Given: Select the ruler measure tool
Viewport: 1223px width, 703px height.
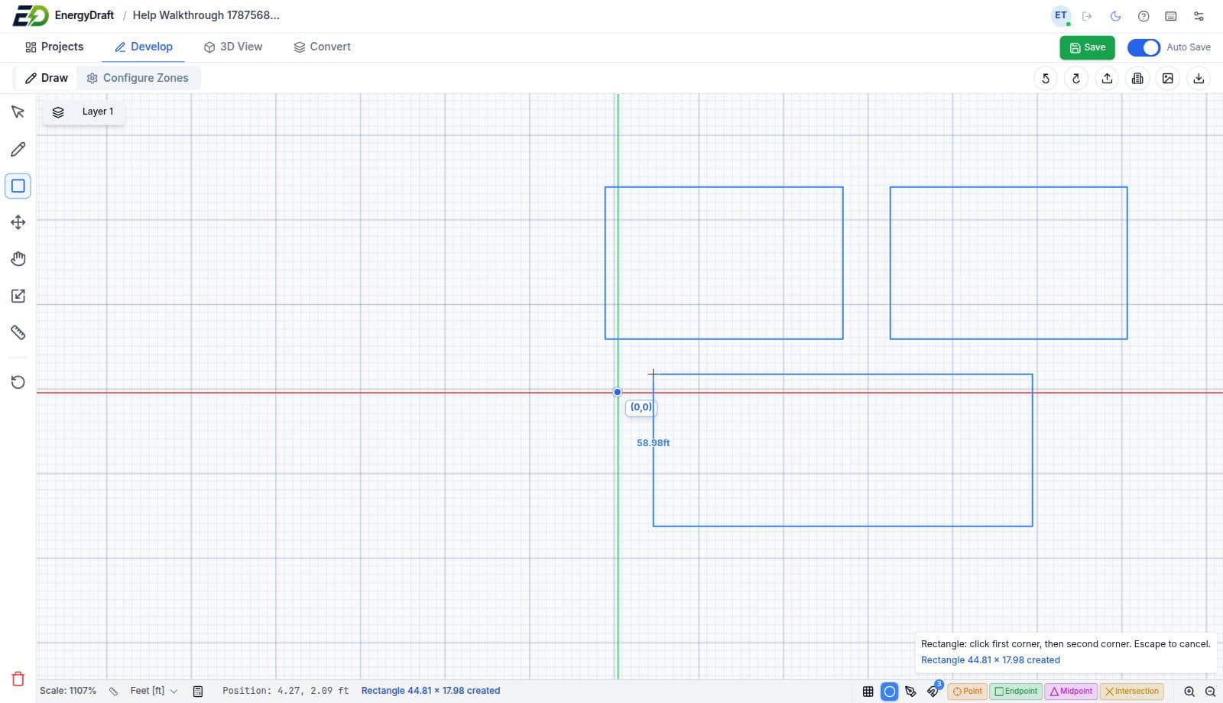Looking at the screenshot, I should click(x=18, y=332).
